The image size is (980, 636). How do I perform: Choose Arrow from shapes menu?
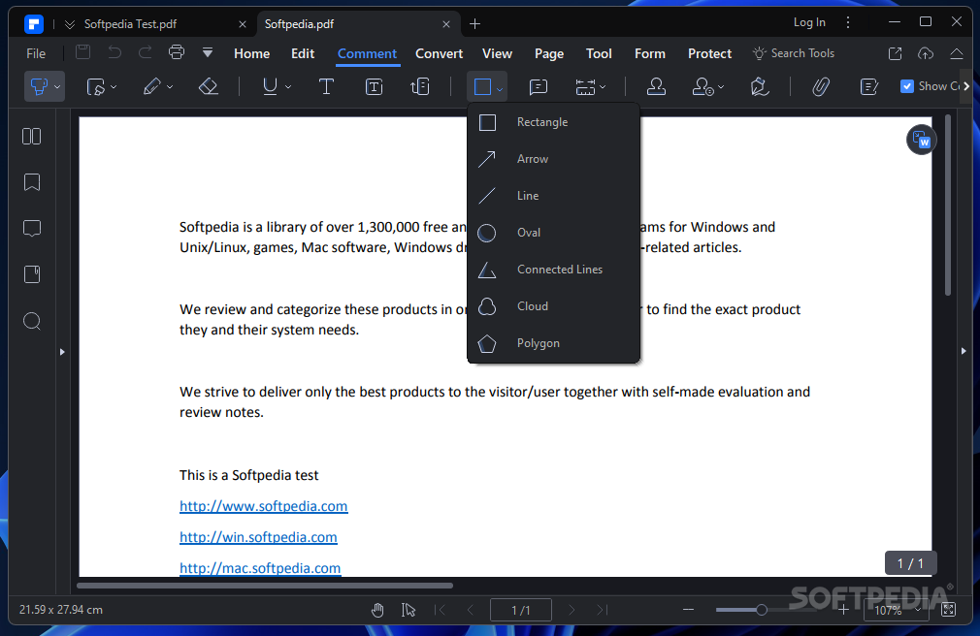(554, 159)
